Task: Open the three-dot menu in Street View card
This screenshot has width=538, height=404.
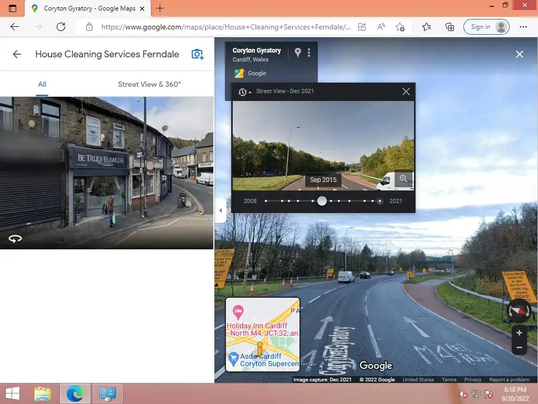Action: tap(309, 53)
